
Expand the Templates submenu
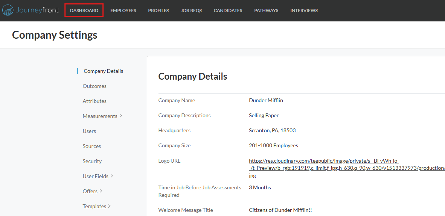click(x=97, y=206)
